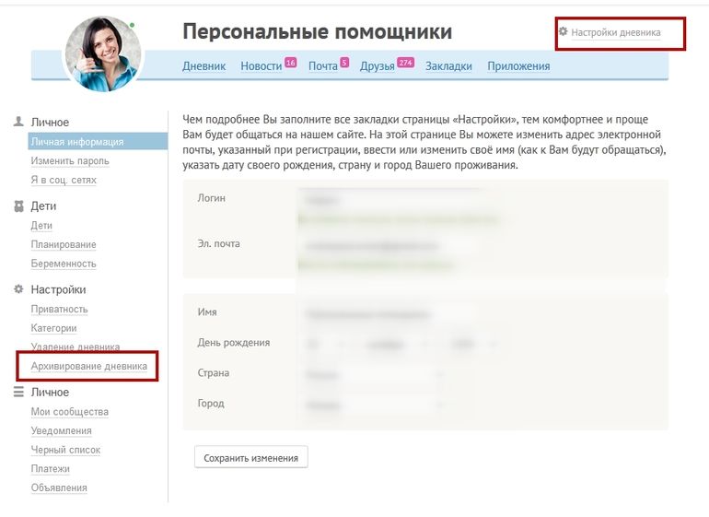Screen dimensions: 709x517
Task: Click the list icon beside lower Личное
Action: click(18, 392)
